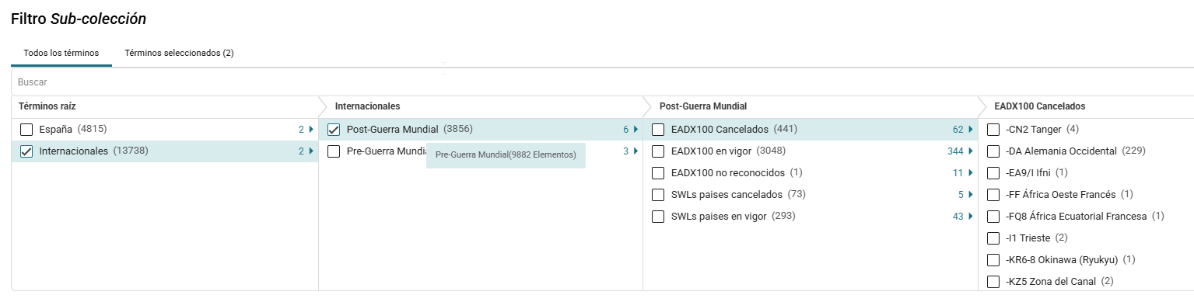This screenshot has width=1194, height=302.
Task: Switch to Términos seleccionados (2) tab
Action: [x=179, y=53]
